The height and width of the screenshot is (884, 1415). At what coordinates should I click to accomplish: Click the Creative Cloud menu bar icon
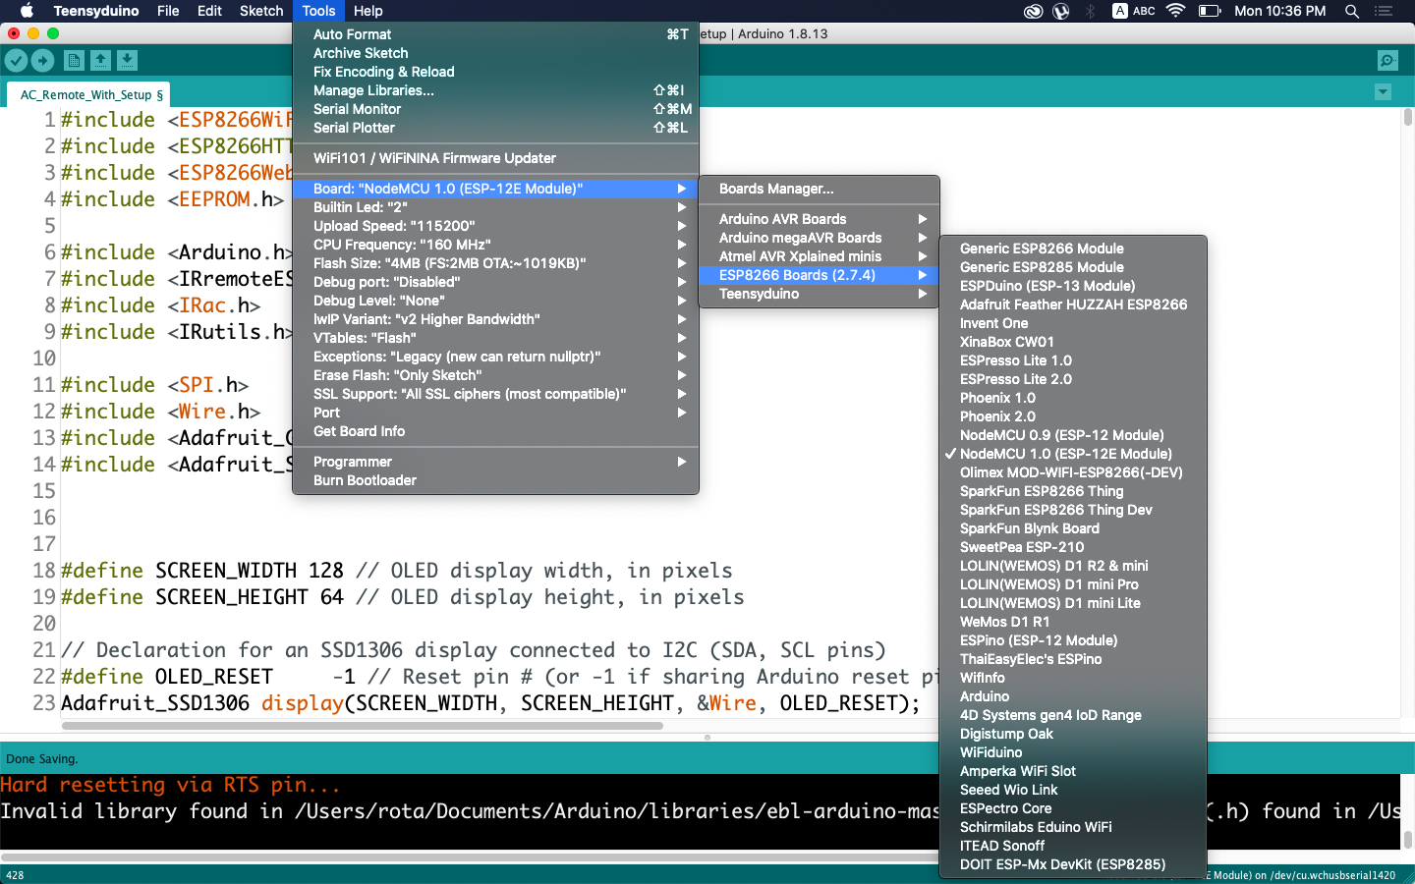tap(1033, 11)
